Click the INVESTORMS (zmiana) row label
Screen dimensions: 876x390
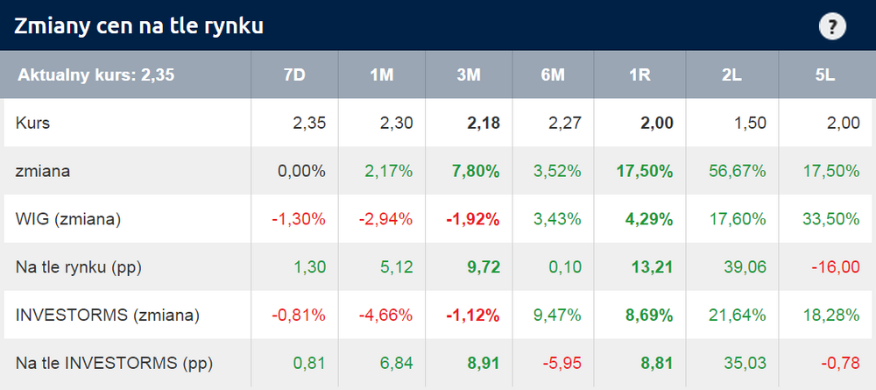pyautogui.click(x=107, y=316)
